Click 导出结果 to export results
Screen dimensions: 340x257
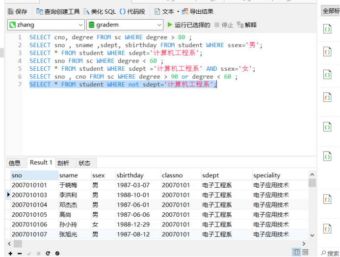(x=198, y=11)
